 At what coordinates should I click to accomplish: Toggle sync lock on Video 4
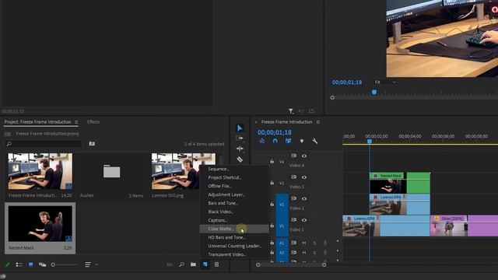coord(294,156)
